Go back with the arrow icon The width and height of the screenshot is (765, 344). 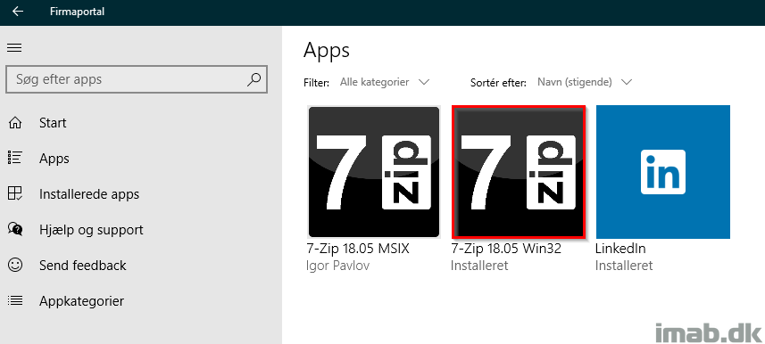[18, 12]
